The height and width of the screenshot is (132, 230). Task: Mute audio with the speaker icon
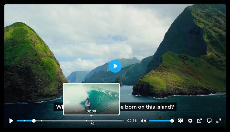(x=143, y=121)
